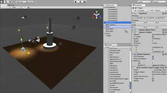The image size is (167, 93).
Task: Collapse the Materials list
Action: [133, 61]
